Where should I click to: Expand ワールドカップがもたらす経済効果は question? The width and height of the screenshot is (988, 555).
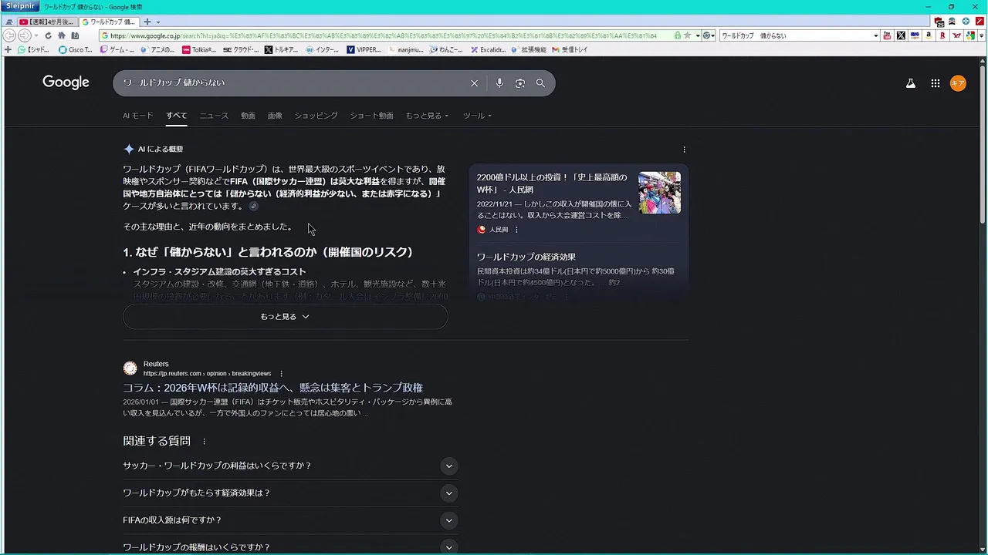pos(290,493)
